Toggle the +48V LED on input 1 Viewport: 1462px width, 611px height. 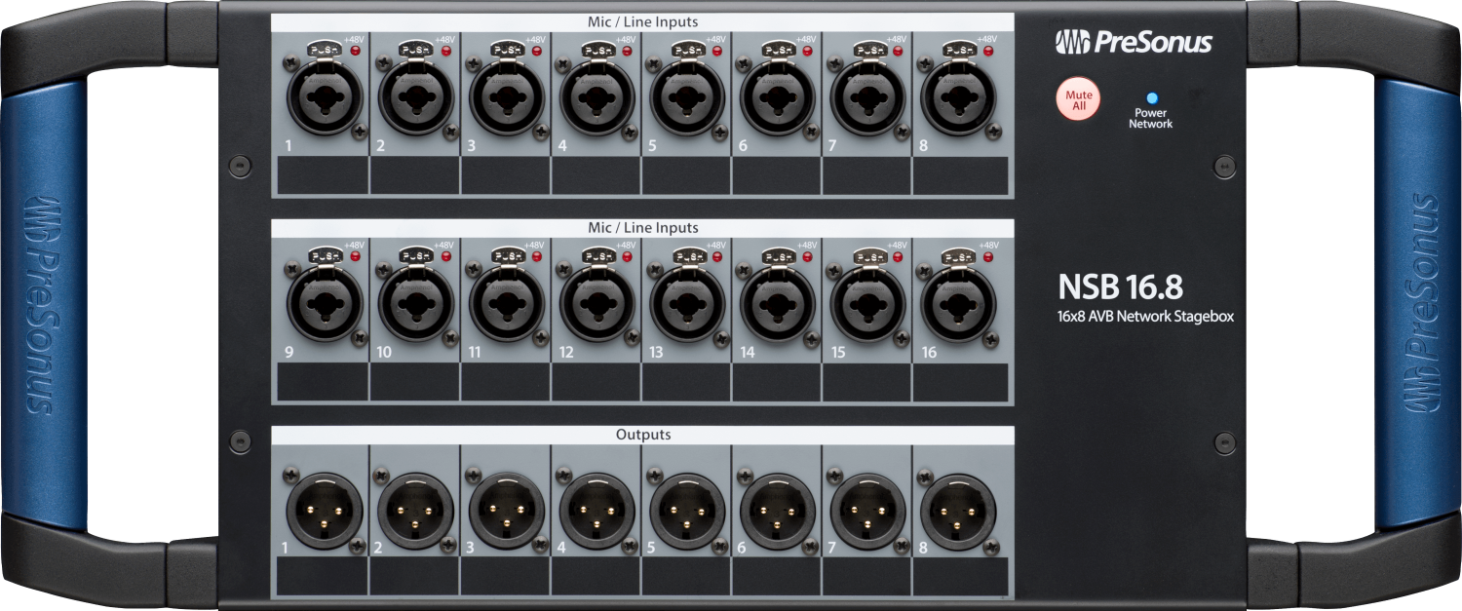[356, 50]
